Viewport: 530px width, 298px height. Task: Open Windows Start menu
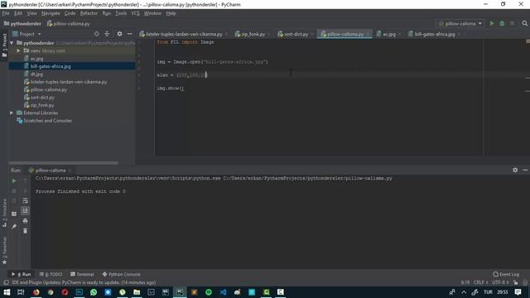tap(7, 292)
